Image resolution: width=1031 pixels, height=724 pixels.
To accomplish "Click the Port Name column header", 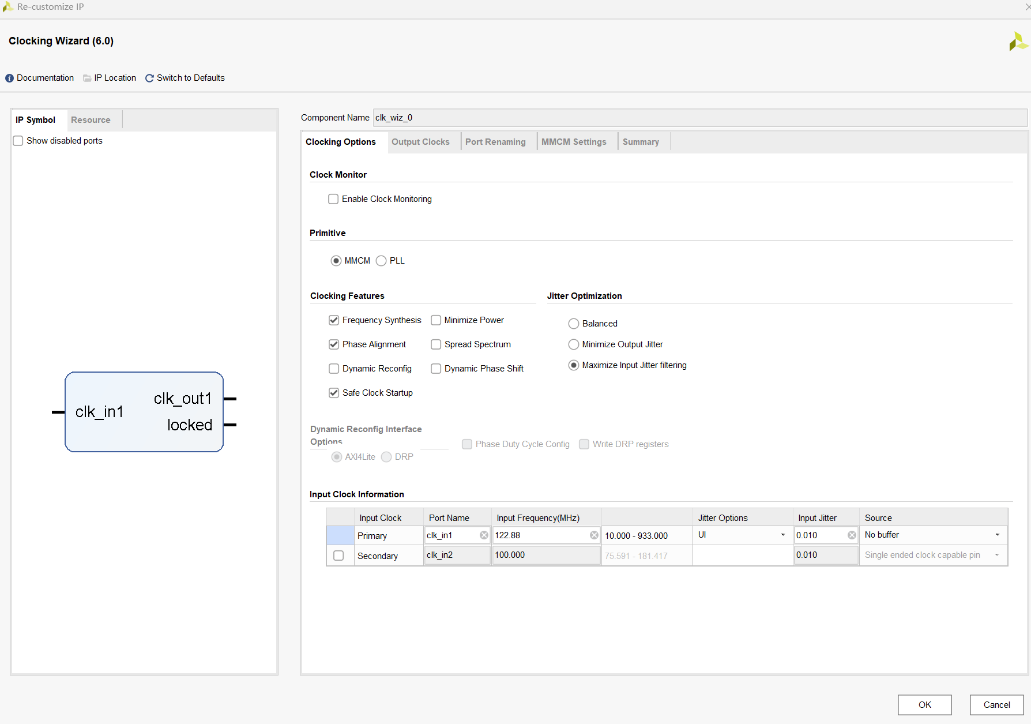I will 457,517.
